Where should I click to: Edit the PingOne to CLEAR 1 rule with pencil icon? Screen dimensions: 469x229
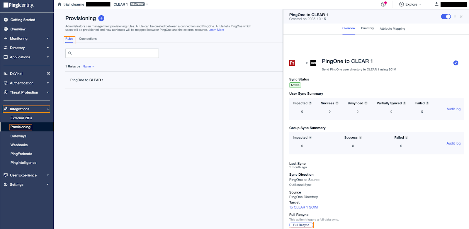456,63
